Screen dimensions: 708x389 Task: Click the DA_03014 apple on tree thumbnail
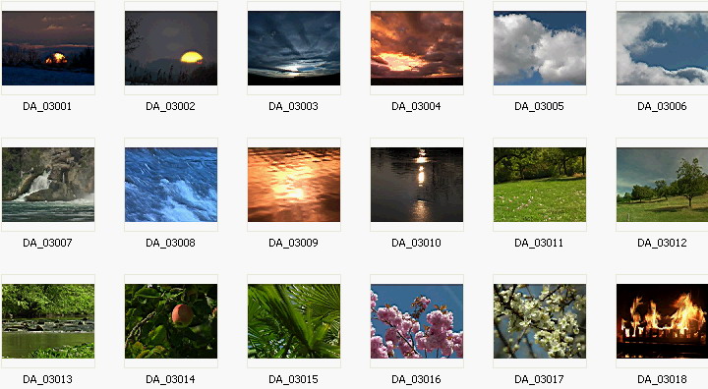click(171, 321)
